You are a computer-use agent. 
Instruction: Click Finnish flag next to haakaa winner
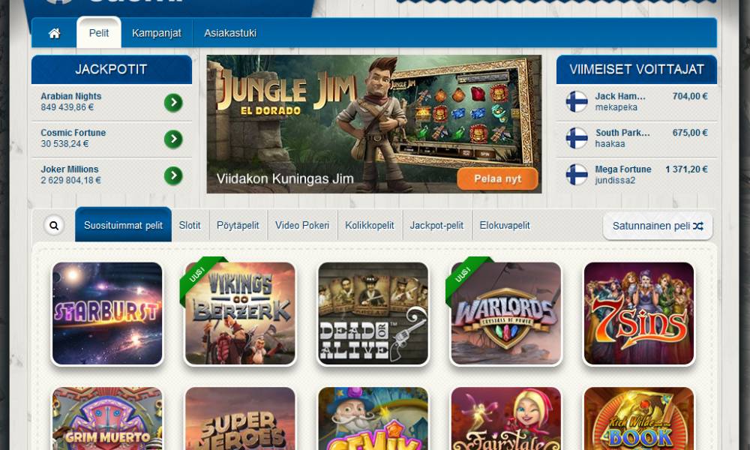click(x=576, y=138)
